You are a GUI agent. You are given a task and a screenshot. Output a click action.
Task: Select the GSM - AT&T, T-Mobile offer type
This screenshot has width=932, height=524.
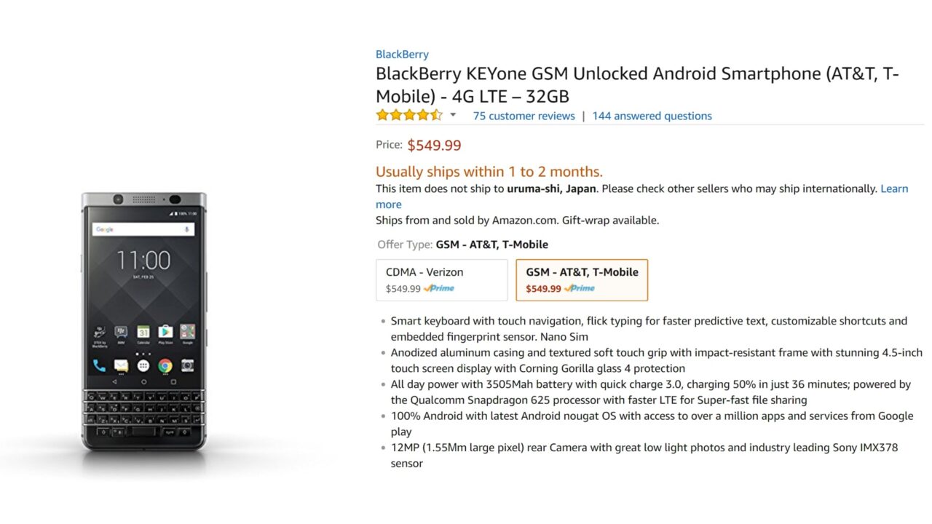point(581,279)
